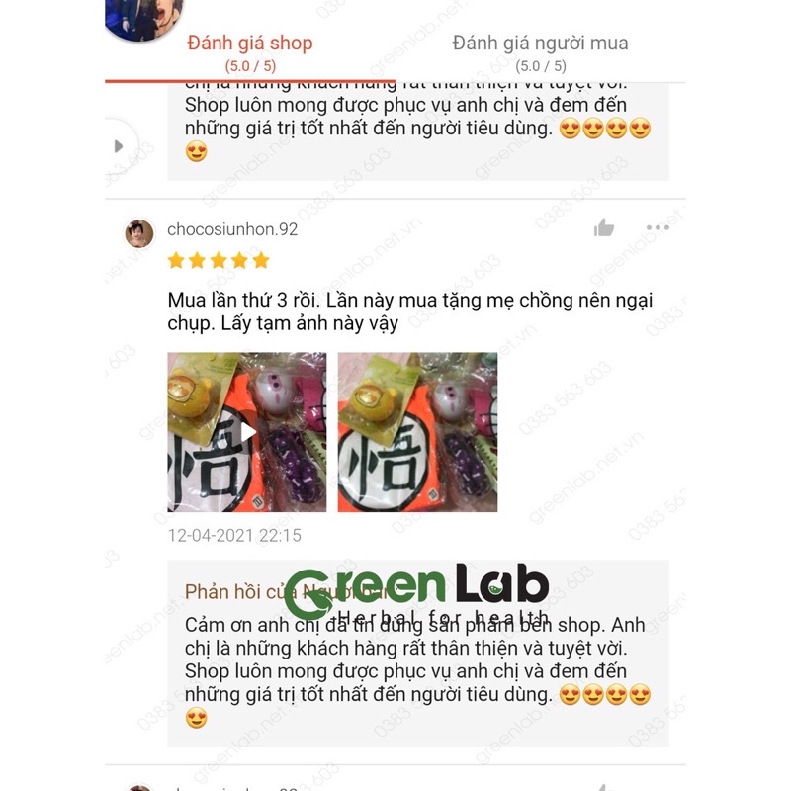This screenshot has width=791, height=791.
Task: Open the Đánh giá người mua tab
Action: 540,53
